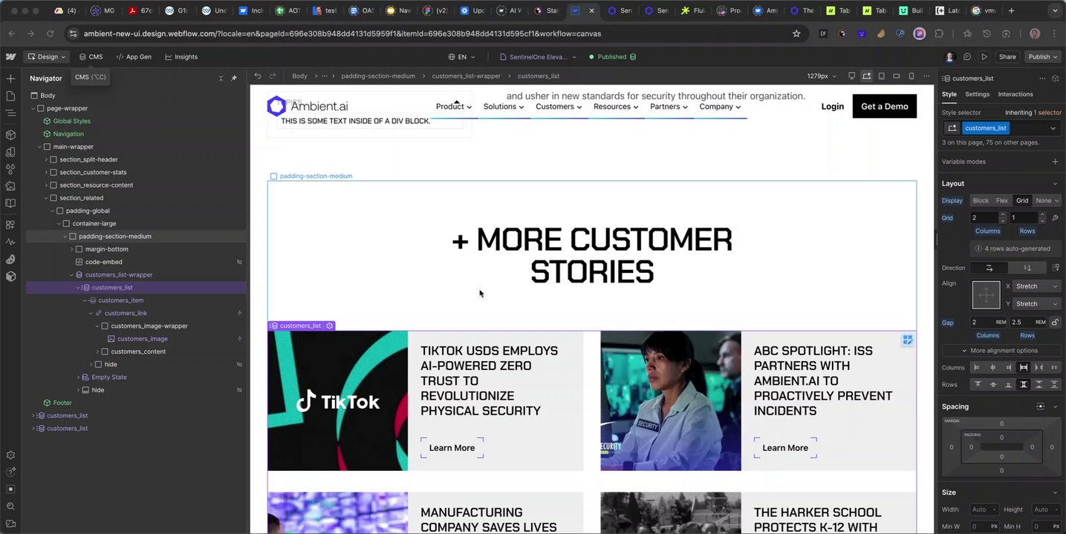Switch to the Interactions tab
This screenshot has height=534, width=1066.
pos(1015,94)
